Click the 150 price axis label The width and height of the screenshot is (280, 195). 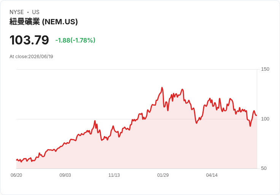click(x=265, y=69)
